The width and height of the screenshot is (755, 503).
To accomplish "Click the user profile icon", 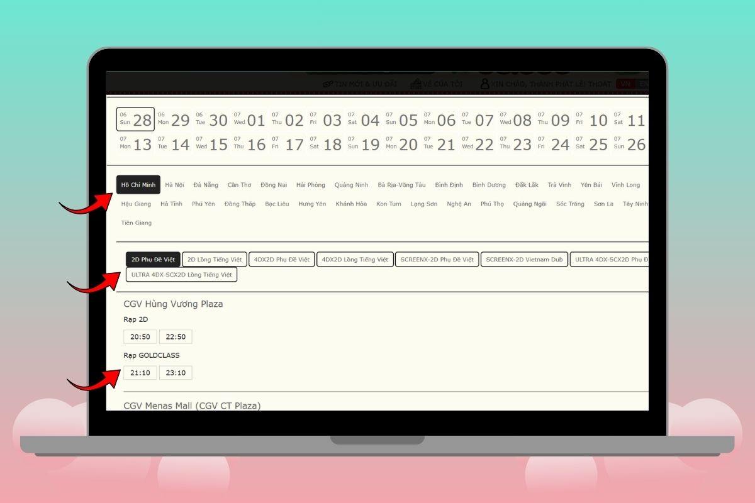I will pyautogui.click(x=484, y=83).
